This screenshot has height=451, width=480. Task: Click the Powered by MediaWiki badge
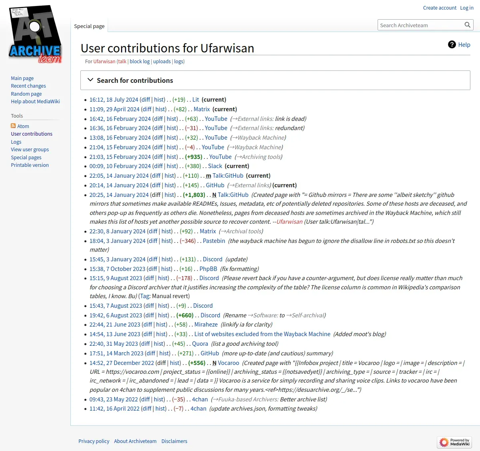coord(454,442)
